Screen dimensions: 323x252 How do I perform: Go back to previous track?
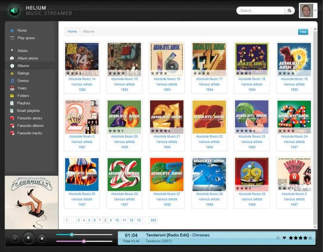[x=15, y=238]
